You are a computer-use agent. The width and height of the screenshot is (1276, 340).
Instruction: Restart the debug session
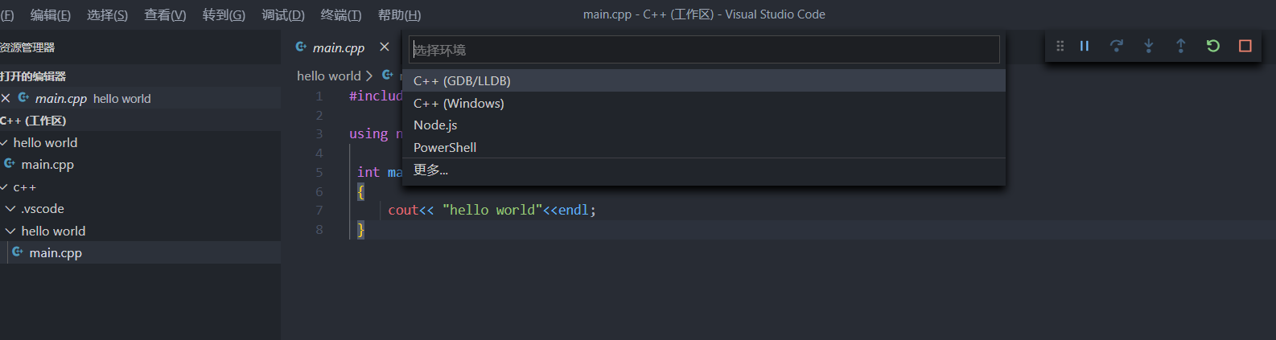(1213, 47)
